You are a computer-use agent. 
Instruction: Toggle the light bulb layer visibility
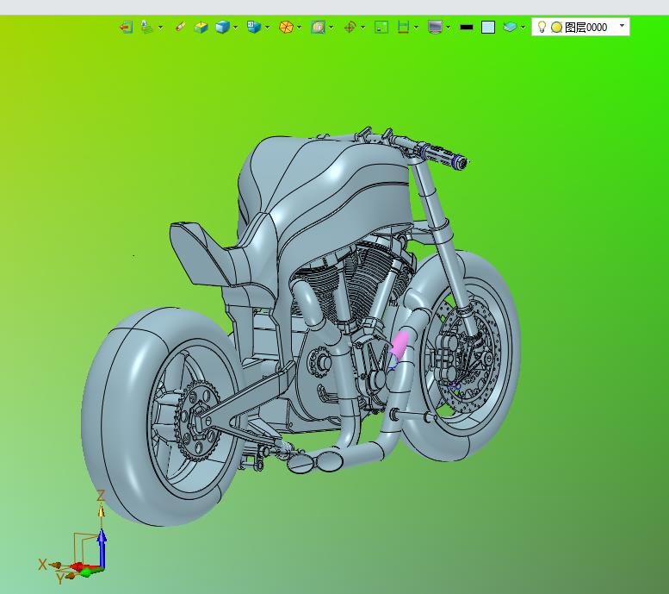(x=542, y=27)
